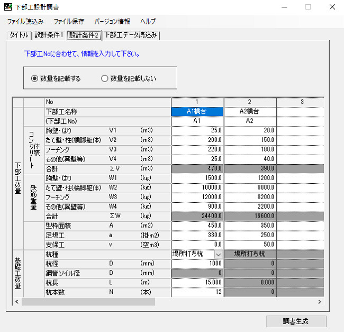Click 型枠面積 value 450.0 cell

pyautogui.click(x=197, y=226)
